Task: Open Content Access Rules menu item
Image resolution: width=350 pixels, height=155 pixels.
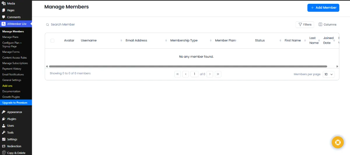Action: click(x=15, y=58)
